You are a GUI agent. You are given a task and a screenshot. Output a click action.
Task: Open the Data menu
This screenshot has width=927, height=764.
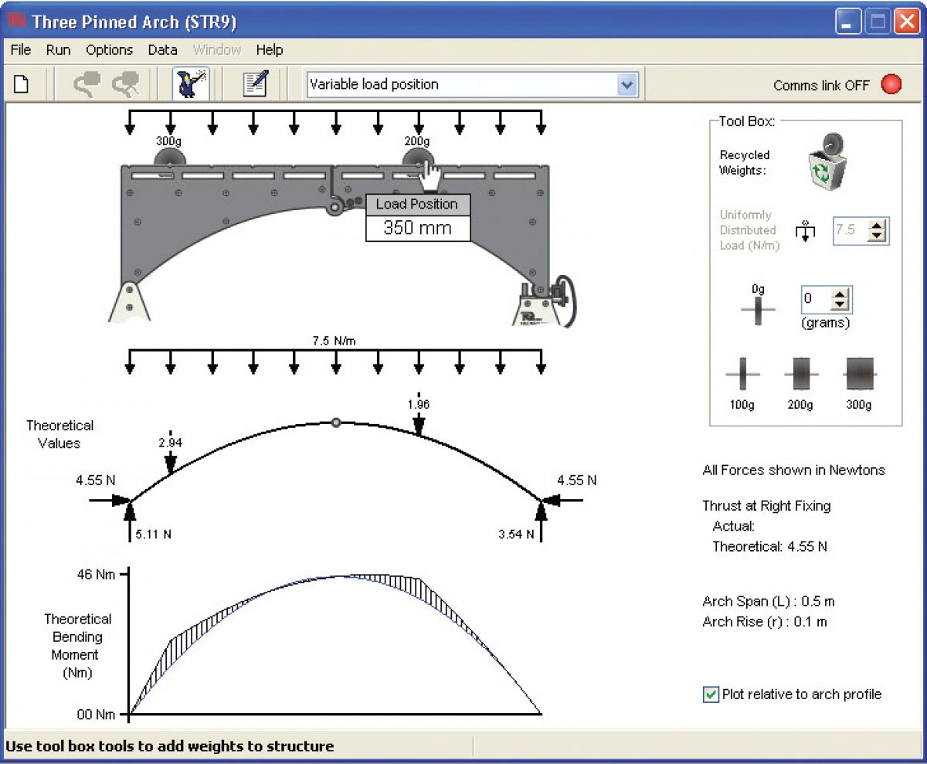point(162,49)
